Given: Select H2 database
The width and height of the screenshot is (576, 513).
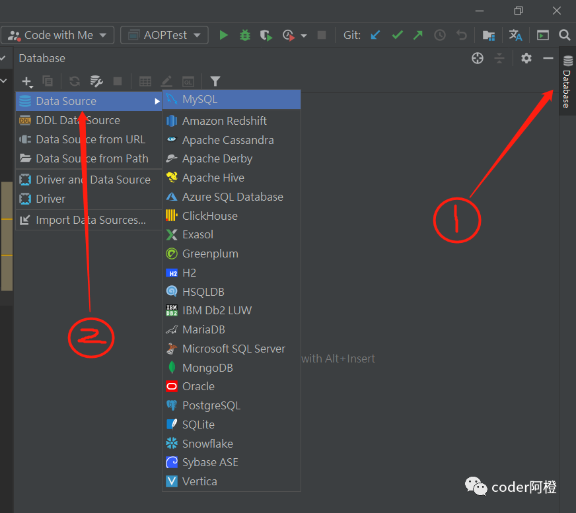Looking at the screenshot, I should point(231,273).
